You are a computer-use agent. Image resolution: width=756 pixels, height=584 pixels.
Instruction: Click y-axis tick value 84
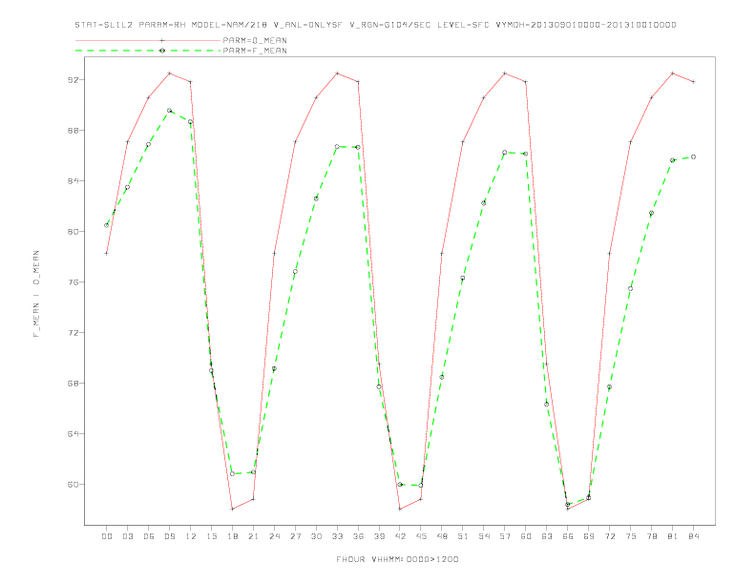[73, 181]
